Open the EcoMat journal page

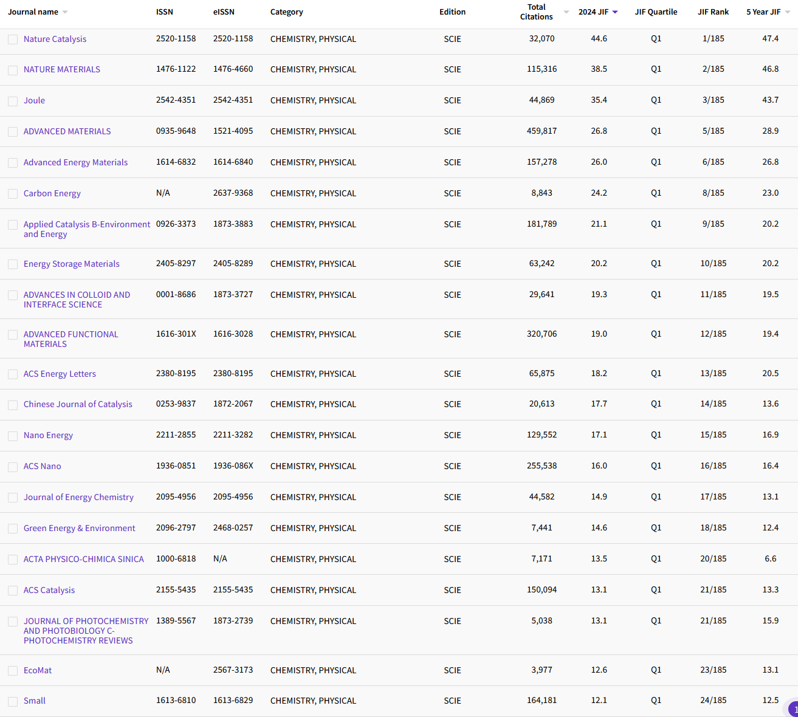click(38, 670)
